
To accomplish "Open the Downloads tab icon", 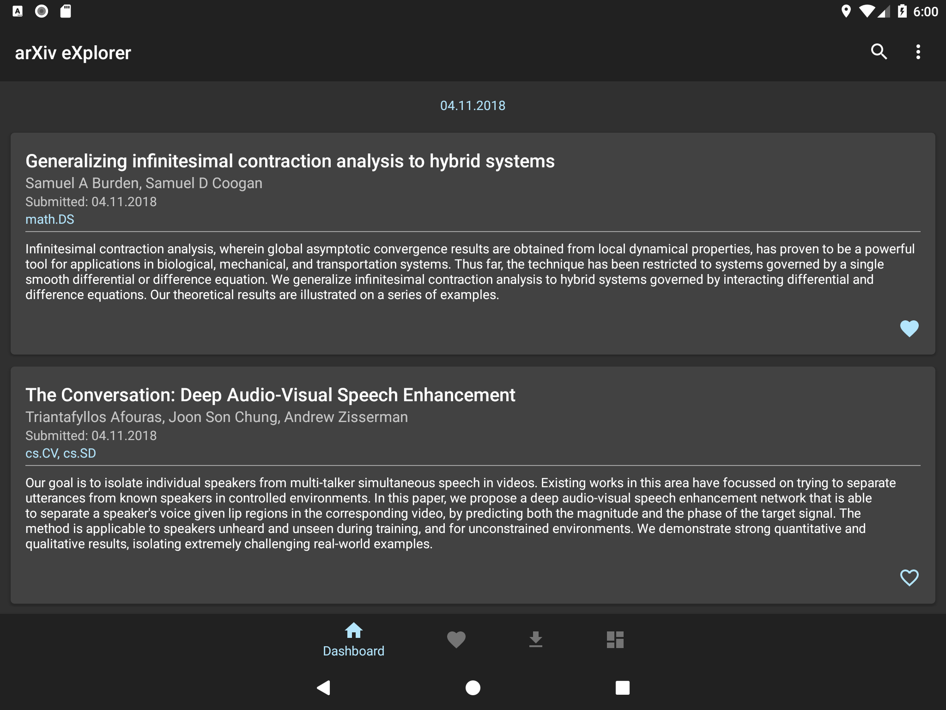I will [x=535, y=640].
